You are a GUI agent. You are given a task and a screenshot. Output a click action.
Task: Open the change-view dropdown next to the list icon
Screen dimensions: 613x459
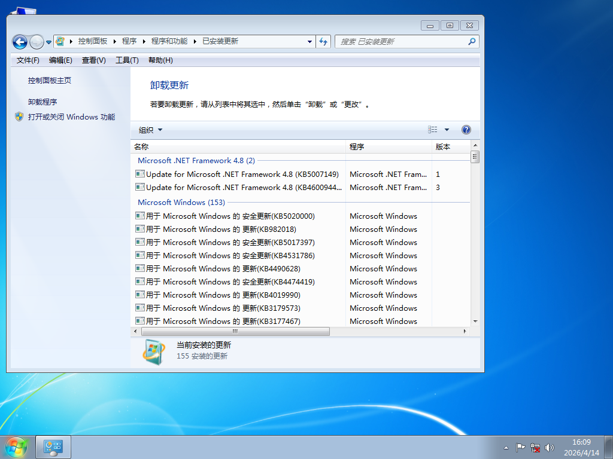click(445, 129)
